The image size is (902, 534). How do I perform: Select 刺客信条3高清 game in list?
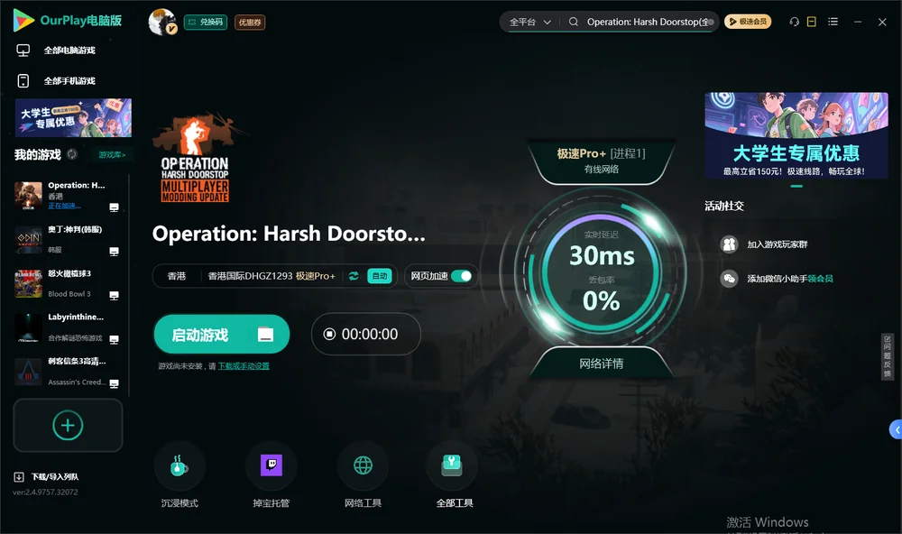coord(66,372)
